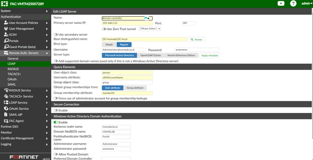Click the User Account Policies icon
Image resolution: width=313 pixels, height=160 pixels.
pyautogui.click(x=6, y=23)
